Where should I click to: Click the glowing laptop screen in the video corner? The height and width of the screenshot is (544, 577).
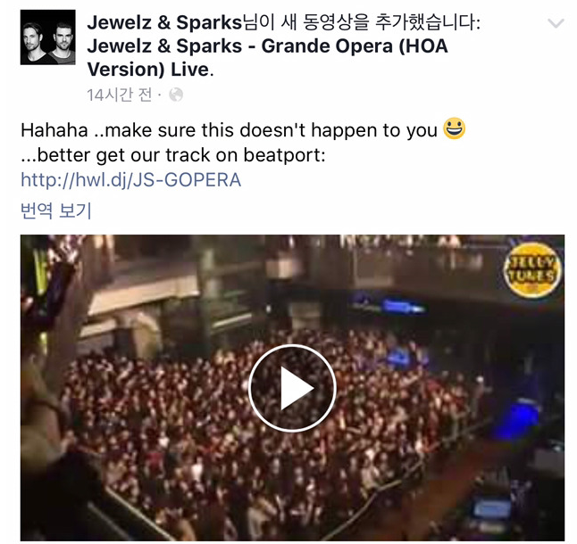pos(491,508)
